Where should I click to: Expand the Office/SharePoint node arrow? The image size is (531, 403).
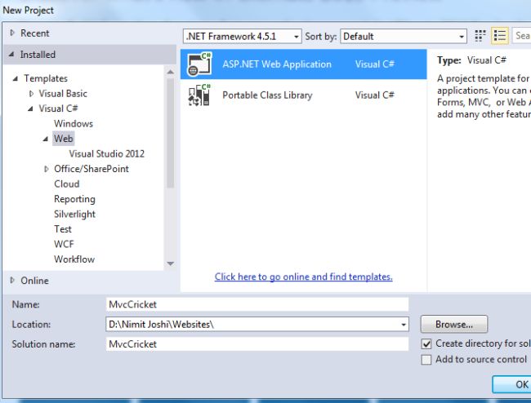click(x=47, y=169)
